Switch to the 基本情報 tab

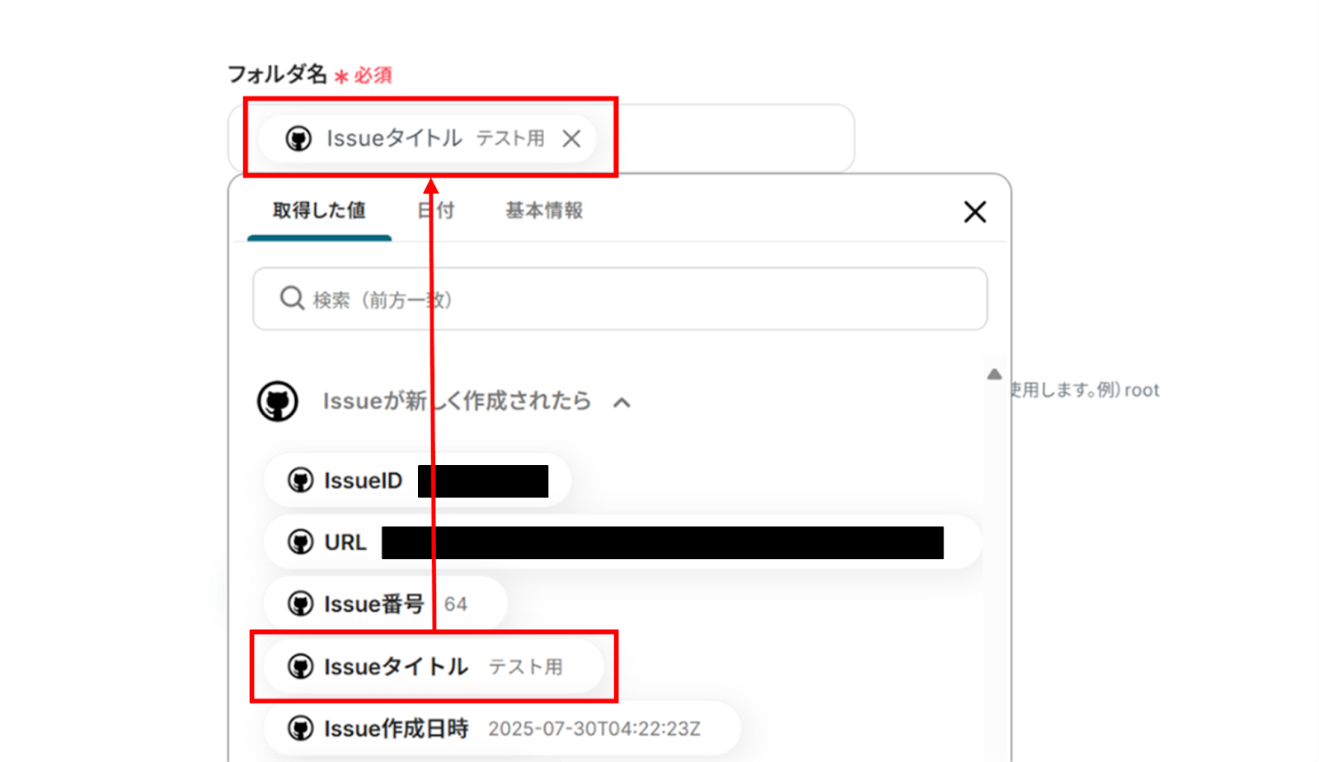point(544,211)
